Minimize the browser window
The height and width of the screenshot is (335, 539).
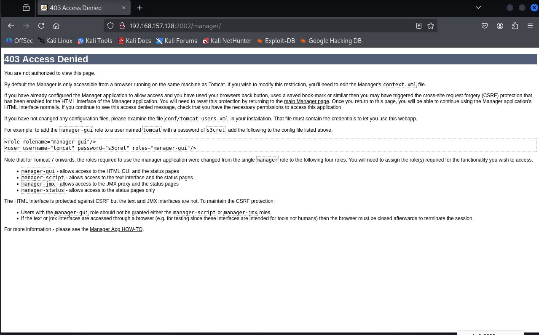(x=510, y=8)
